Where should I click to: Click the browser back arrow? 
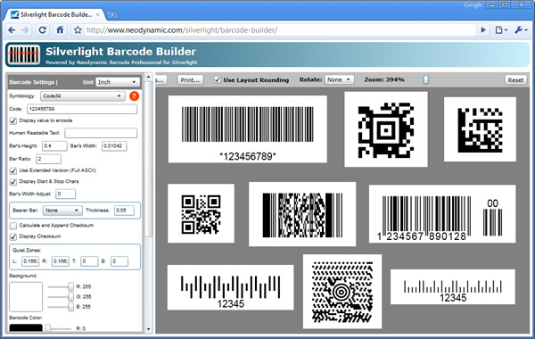pos(12,30)
